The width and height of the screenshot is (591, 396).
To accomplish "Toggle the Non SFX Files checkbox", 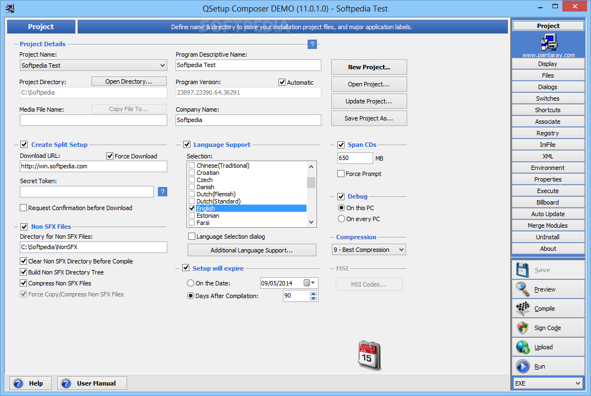I will pyautogui.click(x=24, y=227).
